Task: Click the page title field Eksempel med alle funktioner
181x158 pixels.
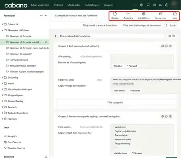Action: point(111,36)
